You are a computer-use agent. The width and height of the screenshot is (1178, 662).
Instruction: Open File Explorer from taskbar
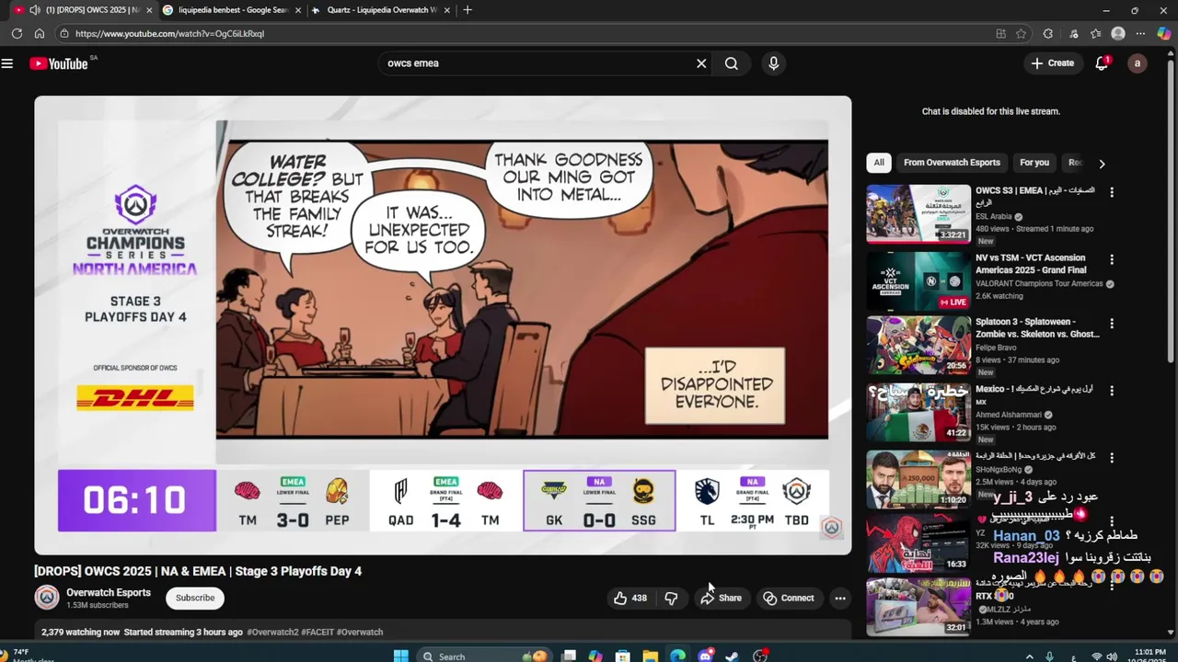coord(650,656)
